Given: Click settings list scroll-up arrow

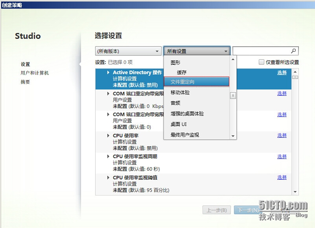Looking at the screenshot, I should (x=295, y=71).
